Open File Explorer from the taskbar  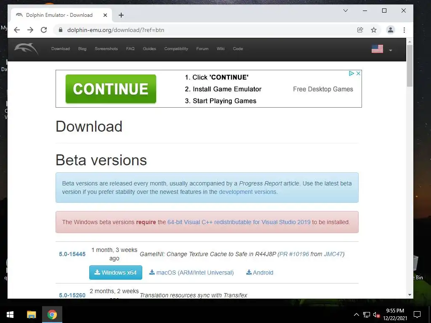click(31, 315)
